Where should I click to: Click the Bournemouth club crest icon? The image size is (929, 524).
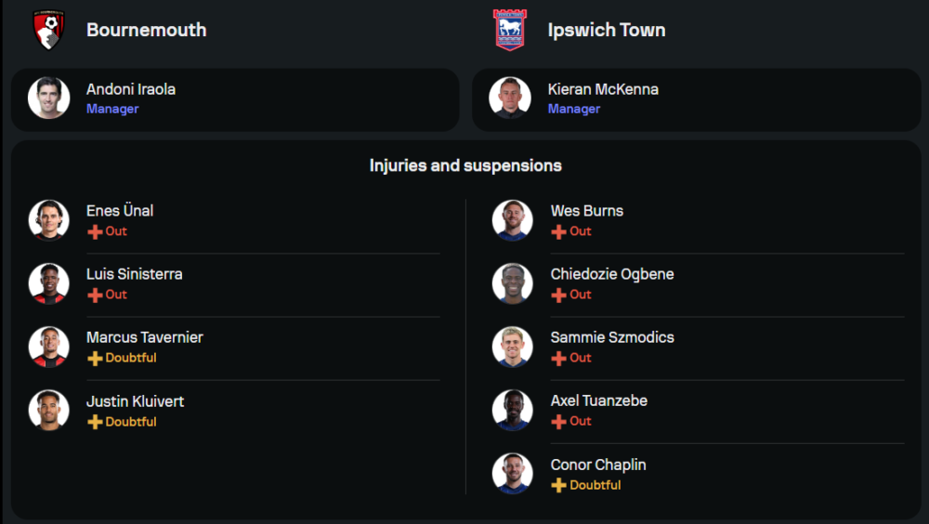coord(47,30)
